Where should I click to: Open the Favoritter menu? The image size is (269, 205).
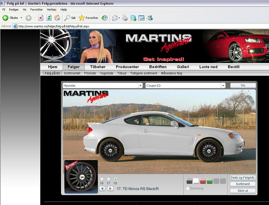(36, 10)
